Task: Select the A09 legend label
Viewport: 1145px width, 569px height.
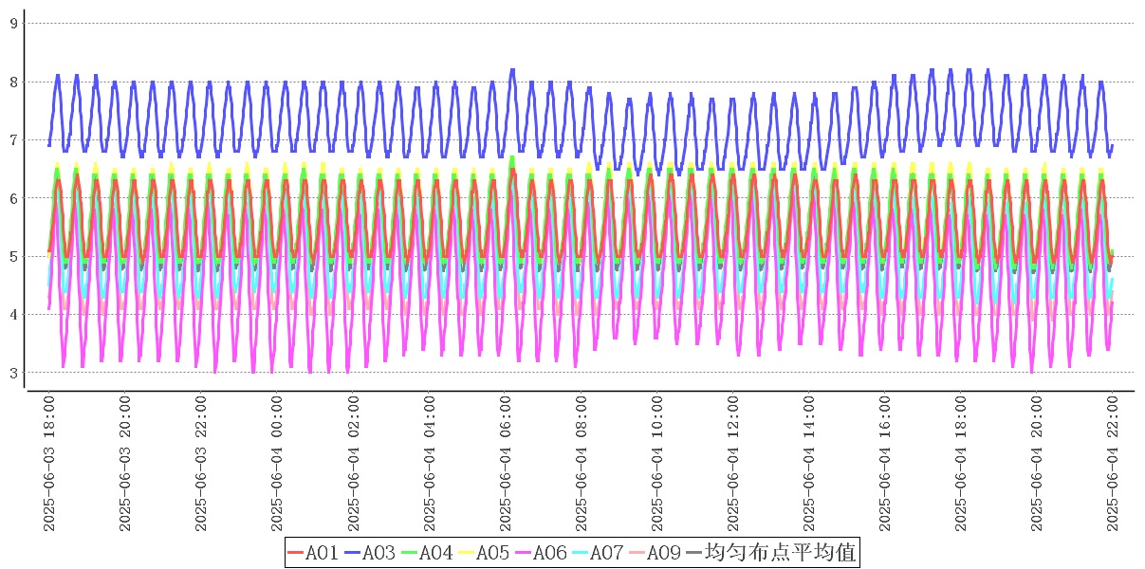Action: (664, 552)
